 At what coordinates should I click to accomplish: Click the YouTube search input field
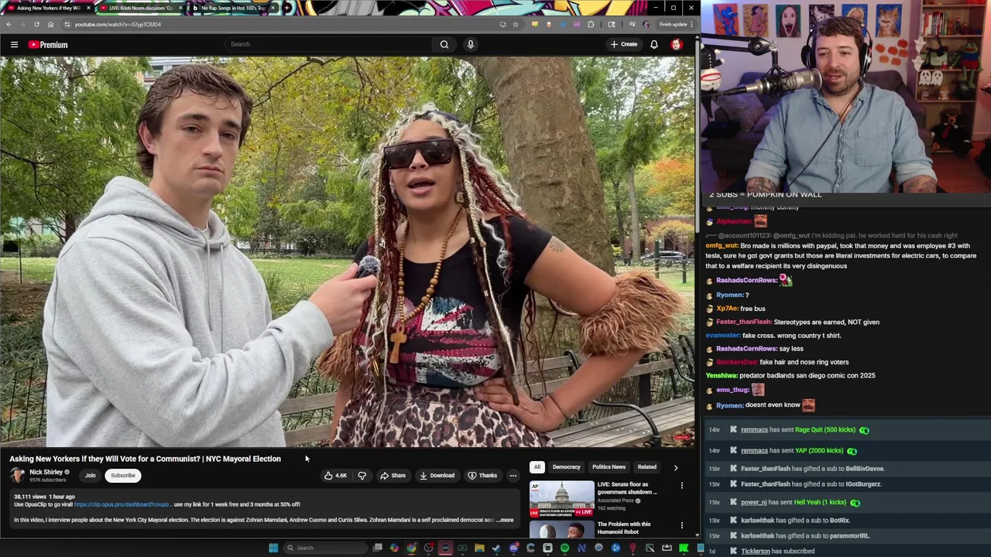tap(329, 44)
